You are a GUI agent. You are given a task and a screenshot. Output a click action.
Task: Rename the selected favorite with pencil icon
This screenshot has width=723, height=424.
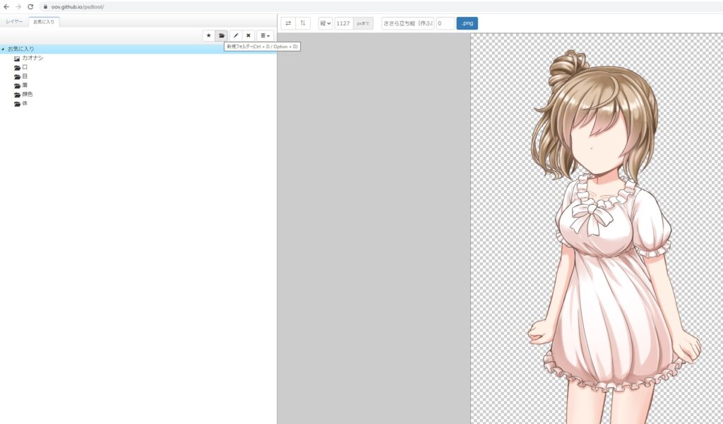(x=236, y=35)
